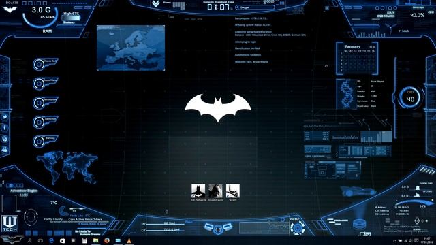
Task: Launch Firefox from the taskbar
Action: tap(107, 240)
